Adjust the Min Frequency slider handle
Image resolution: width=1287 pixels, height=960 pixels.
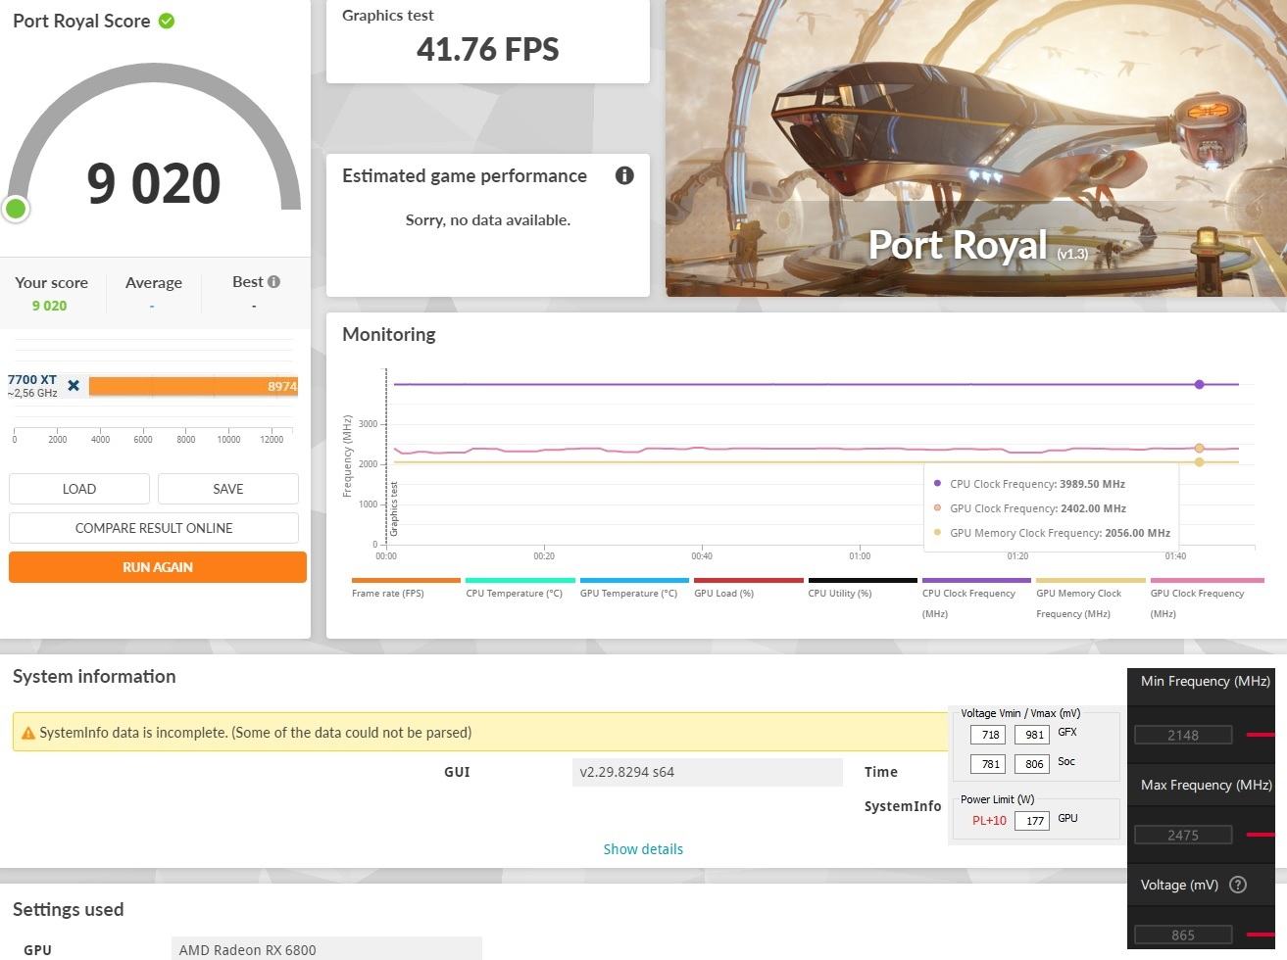(x=1260, y=734)
